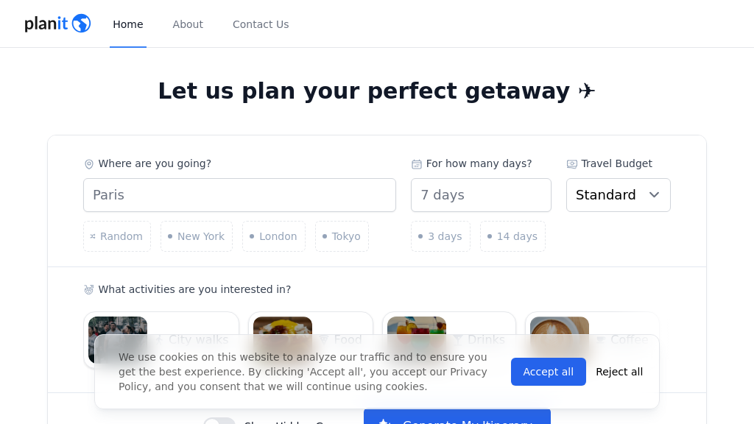Choose the Tokyo destination suggestion
This screenshot has height=424, width=754.
[342, 236]
